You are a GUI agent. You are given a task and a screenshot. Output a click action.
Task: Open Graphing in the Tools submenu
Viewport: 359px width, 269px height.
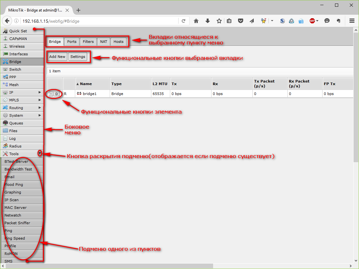coord(22,192)
